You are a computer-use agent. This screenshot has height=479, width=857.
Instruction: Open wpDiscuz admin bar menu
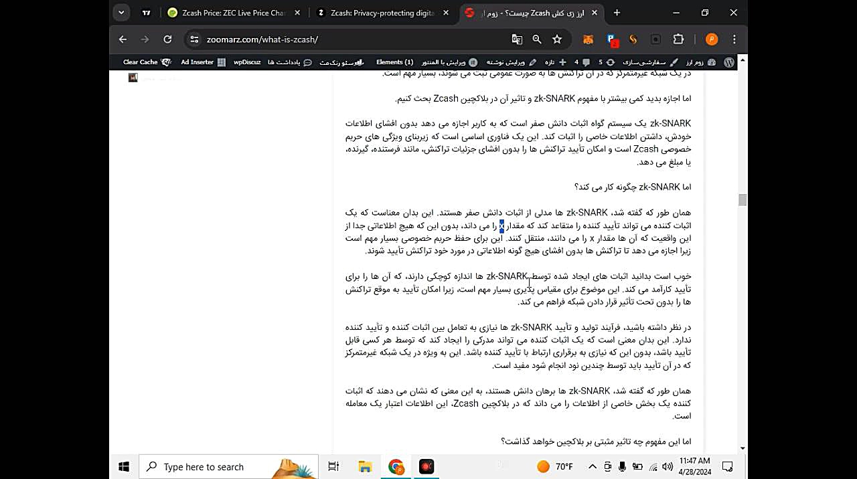click(247, 62)
